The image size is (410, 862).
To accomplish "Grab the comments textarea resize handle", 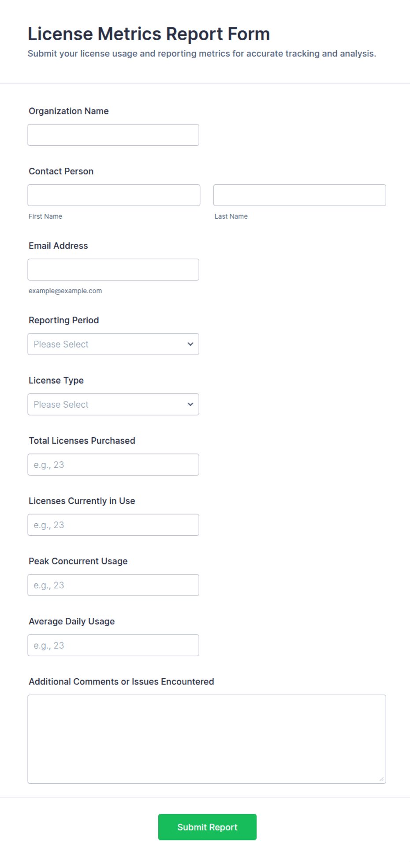I will click(381, 779).
